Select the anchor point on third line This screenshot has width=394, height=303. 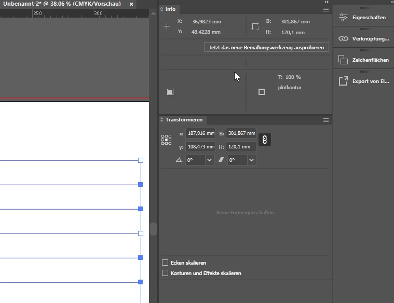pos(141,209)
